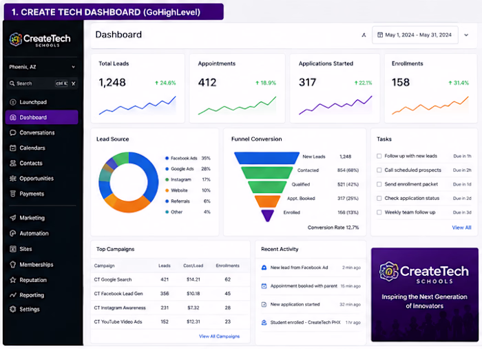Image resolution: width=482 pixels, height=349 pixels.
Task: Click the Settings gear icon
Action: [x=13, y=309]
